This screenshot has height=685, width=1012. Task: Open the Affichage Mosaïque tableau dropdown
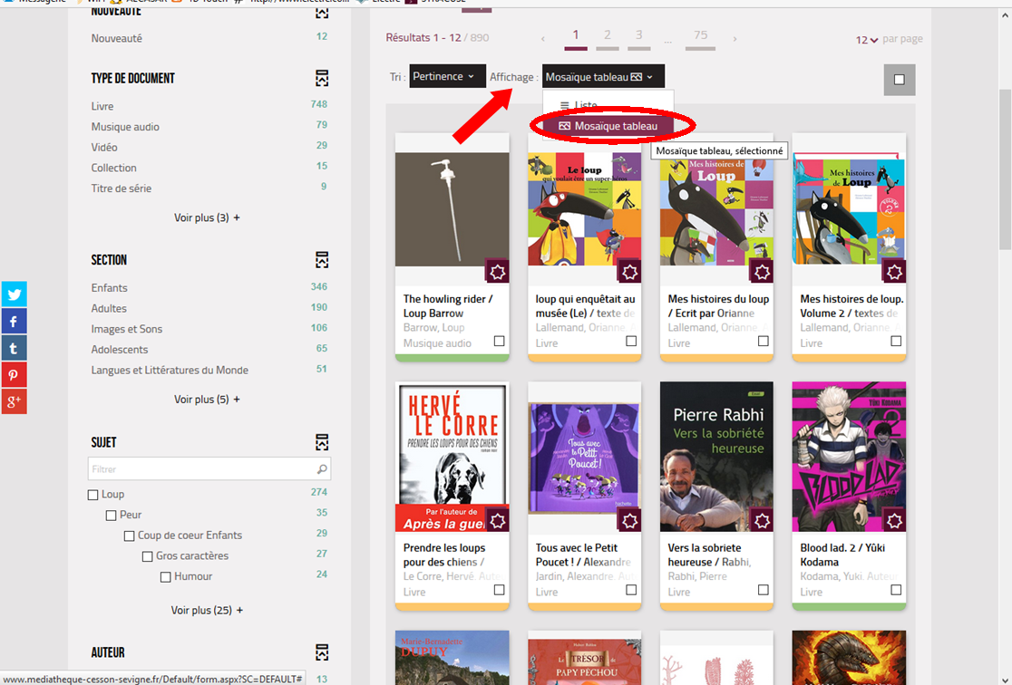click(603, 77)
